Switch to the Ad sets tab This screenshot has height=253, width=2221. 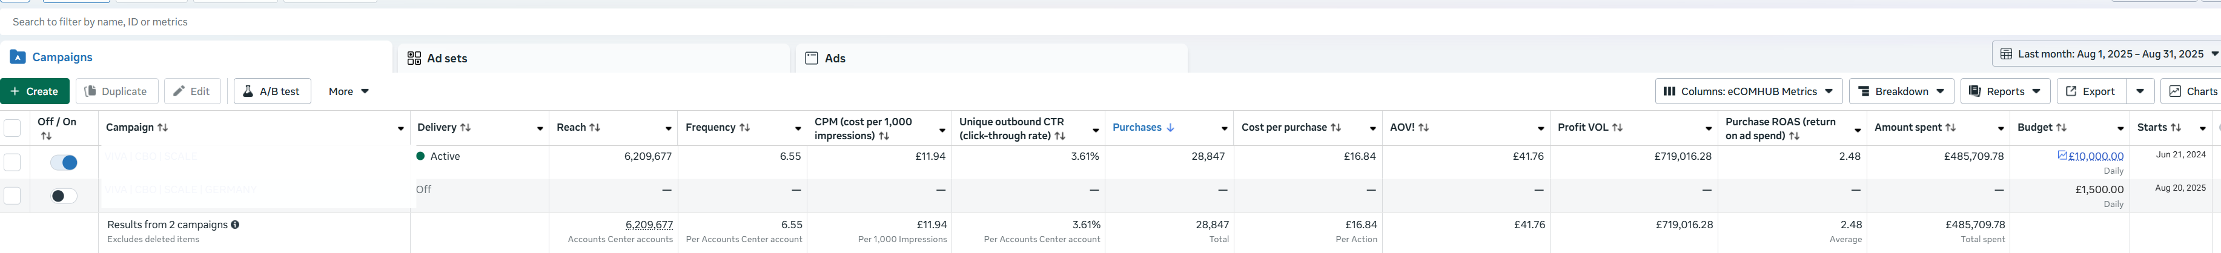(593, 57)
